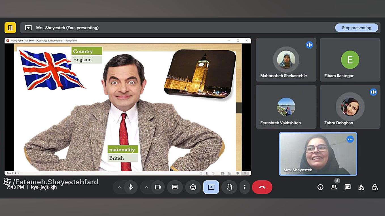Open options dots on Mrs. Sheyesteh's tile
385x216 pixels.
point(350,139)
